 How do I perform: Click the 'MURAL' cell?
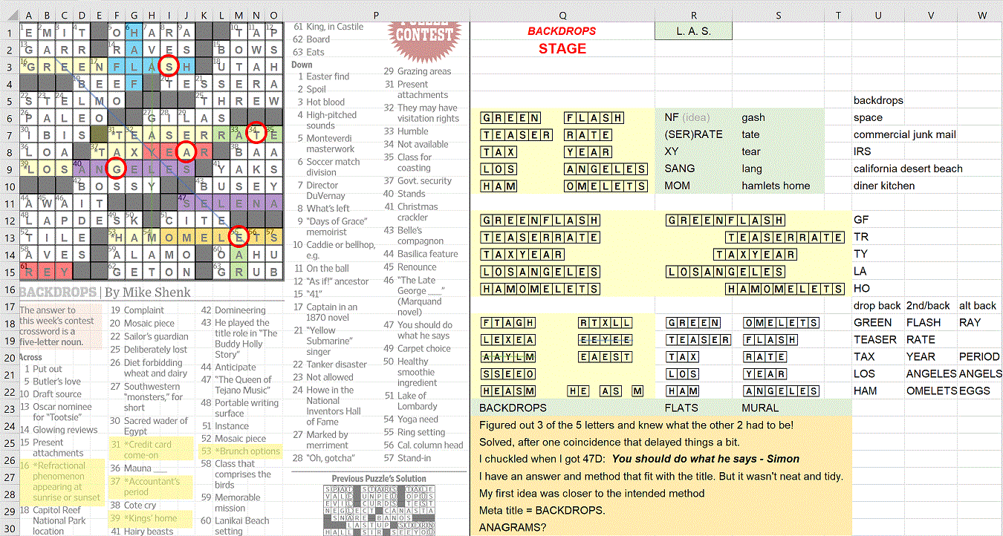(778, 408)
